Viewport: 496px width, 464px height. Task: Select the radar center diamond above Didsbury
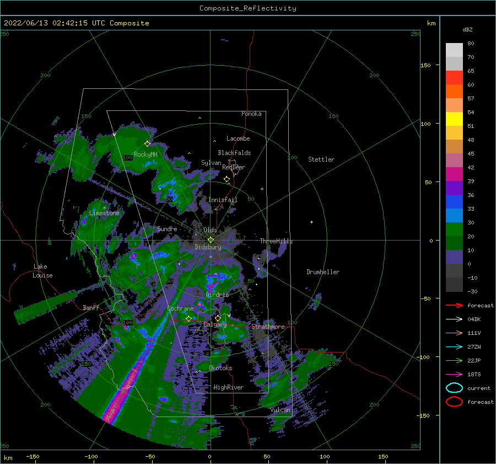(211, 240)
